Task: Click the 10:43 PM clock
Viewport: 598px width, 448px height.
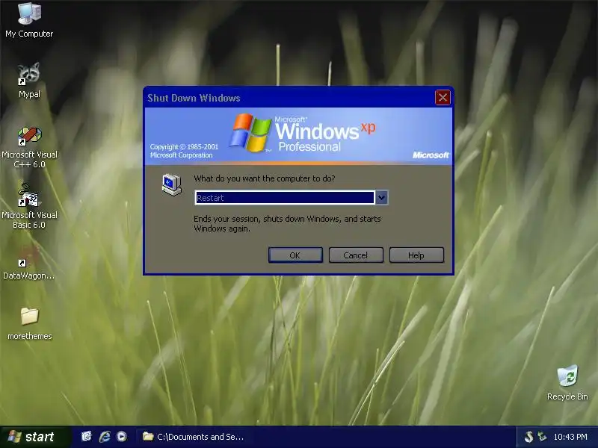Action: pyautogui.click(x=570, y=437)
